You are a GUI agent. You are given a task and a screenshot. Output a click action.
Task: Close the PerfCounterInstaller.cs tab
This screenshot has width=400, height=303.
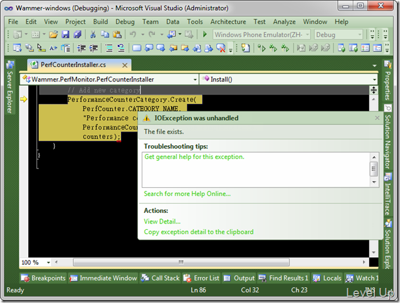(x=125, y=66)
